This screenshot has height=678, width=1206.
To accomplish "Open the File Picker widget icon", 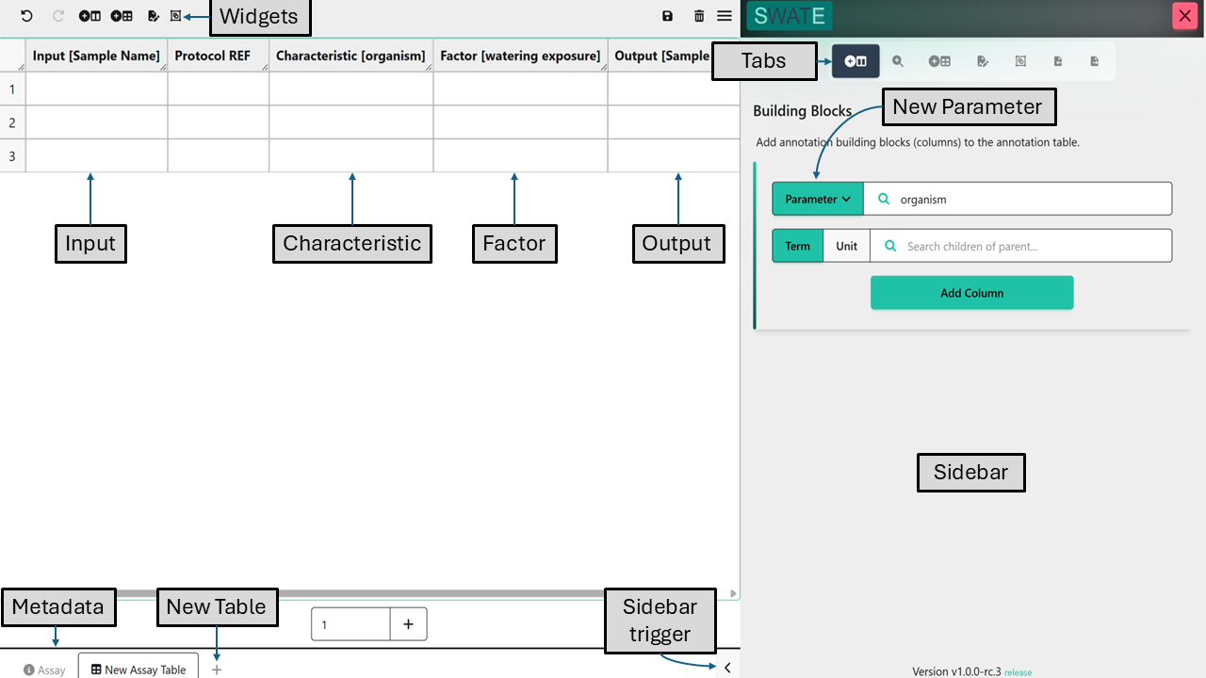I will coord(153,16).
